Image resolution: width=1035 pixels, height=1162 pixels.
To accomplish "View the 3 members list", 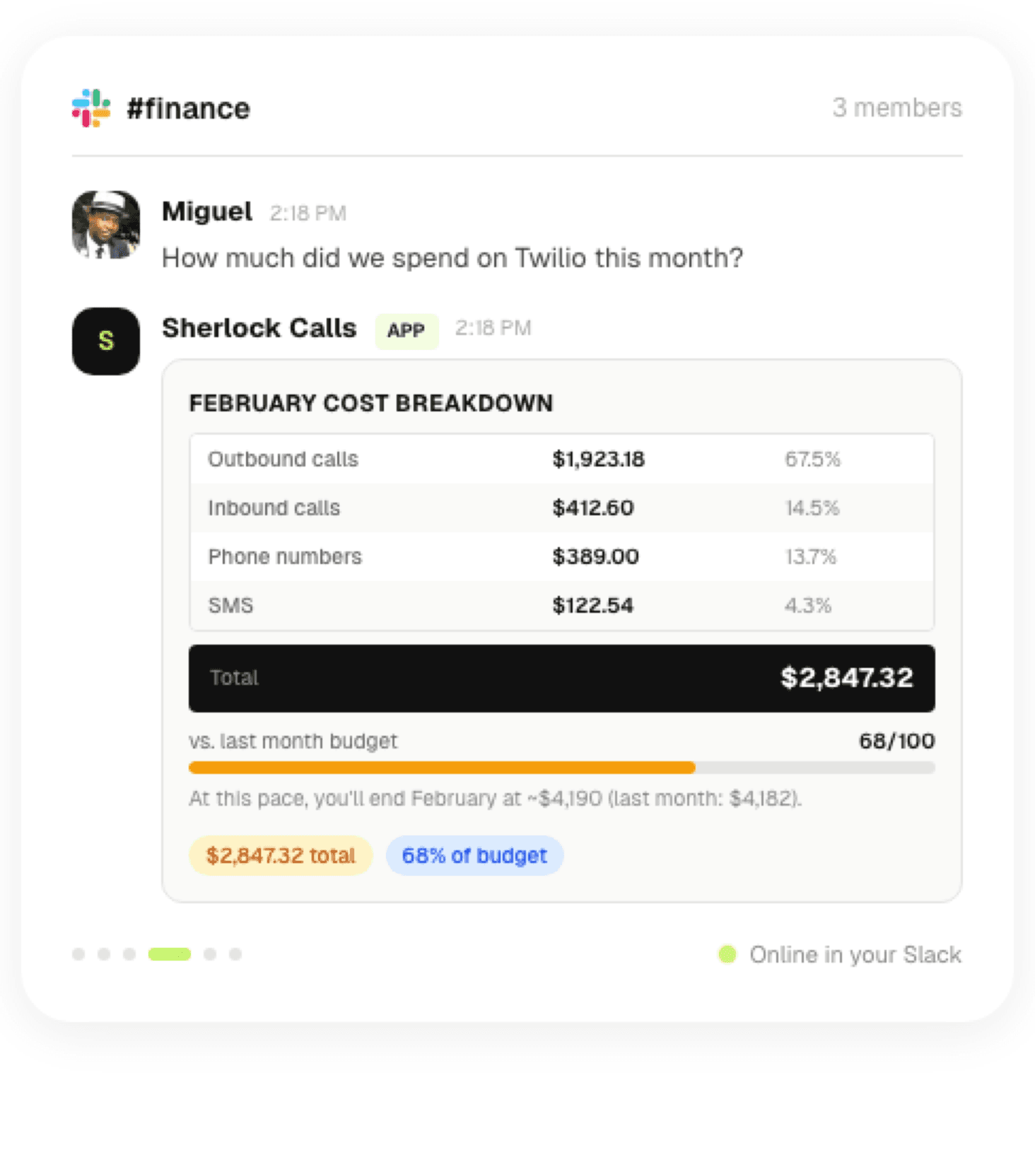I will tap(896, 107).
